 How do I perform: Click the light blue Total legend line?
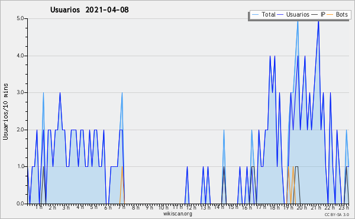click(x=255, y=15)
